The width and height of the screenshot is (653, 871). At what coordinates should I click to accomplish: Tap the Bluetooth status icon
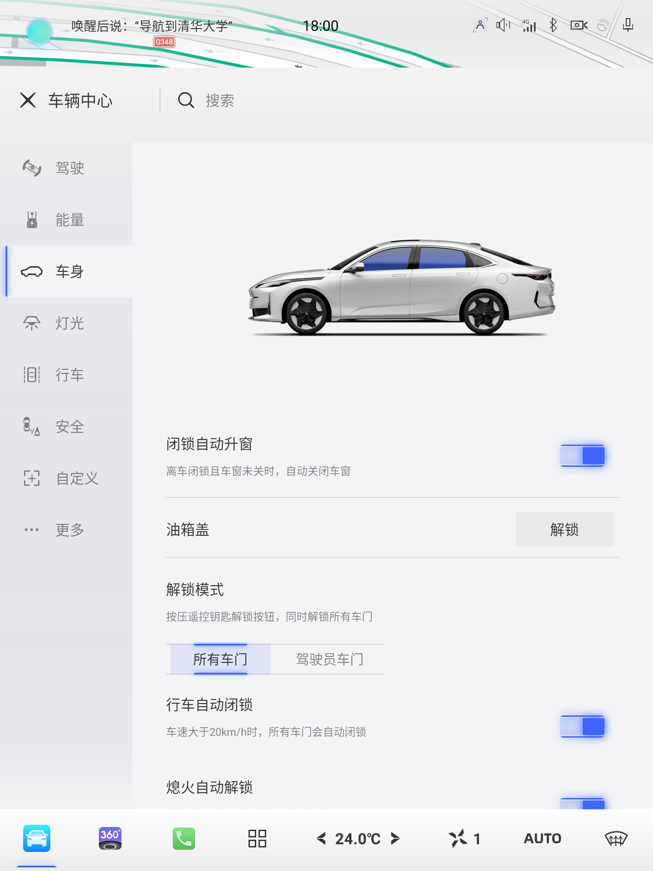pos(553,25)
